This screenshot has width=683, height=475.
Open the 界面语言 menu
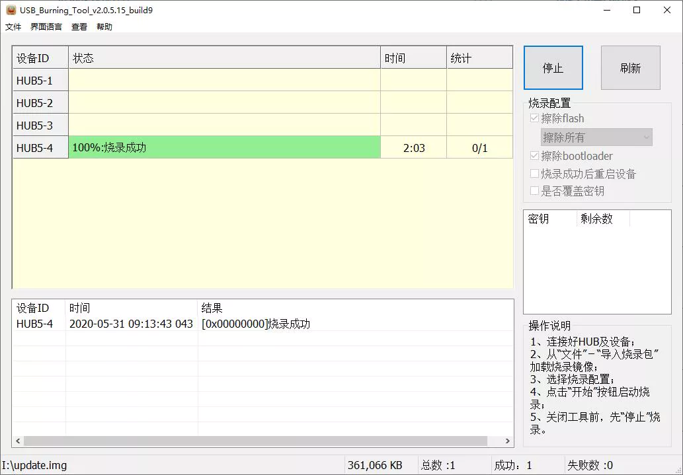46,27
